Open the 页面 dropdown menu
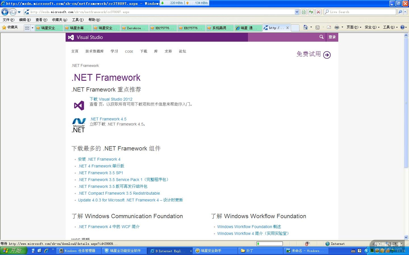The height and width of the screenshot is (255, 409). 354,27
